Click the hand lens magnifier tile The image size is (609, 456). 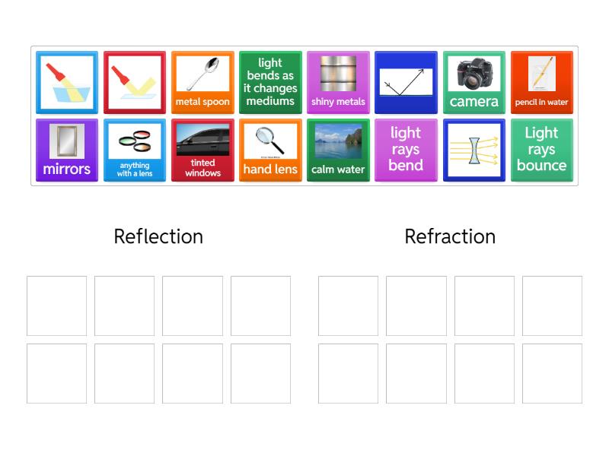click(270, 150)
